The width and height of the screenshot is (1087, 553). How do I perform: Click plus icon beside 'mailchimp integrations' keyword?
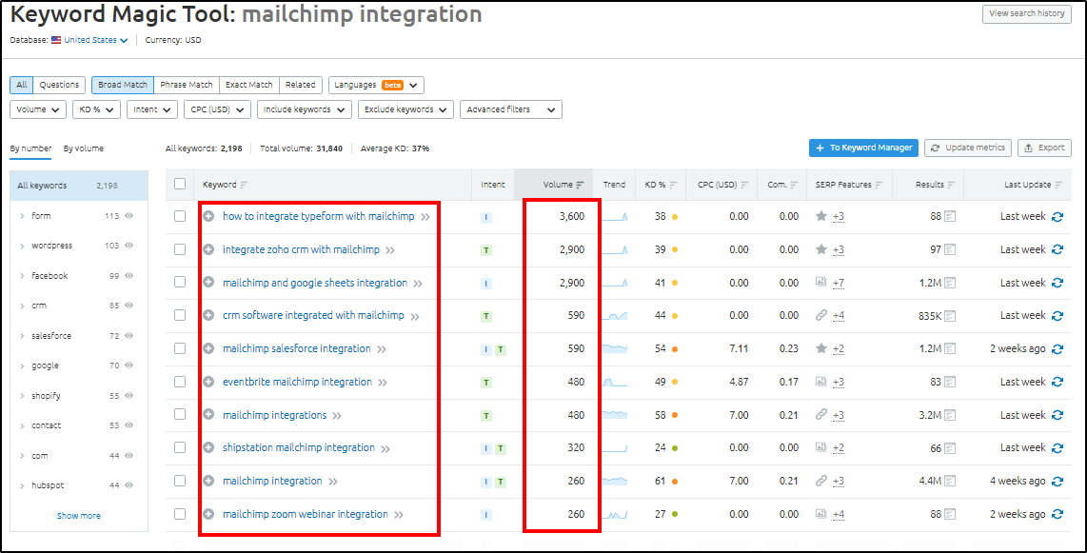click(208, 416)
